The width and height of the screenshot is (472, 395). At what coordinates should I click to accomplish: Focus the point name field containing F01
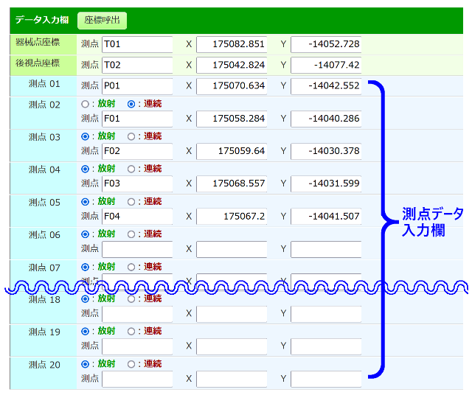137,118
